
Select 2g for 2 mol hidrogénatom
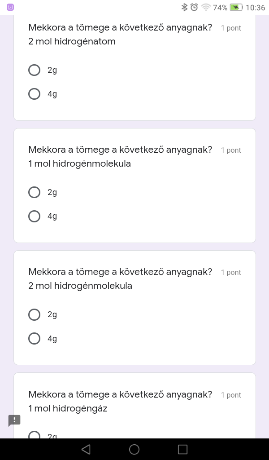click(x=35, y=70)
